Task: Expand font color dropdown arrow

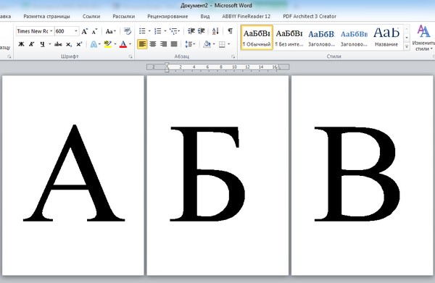Action: point(130,44)
